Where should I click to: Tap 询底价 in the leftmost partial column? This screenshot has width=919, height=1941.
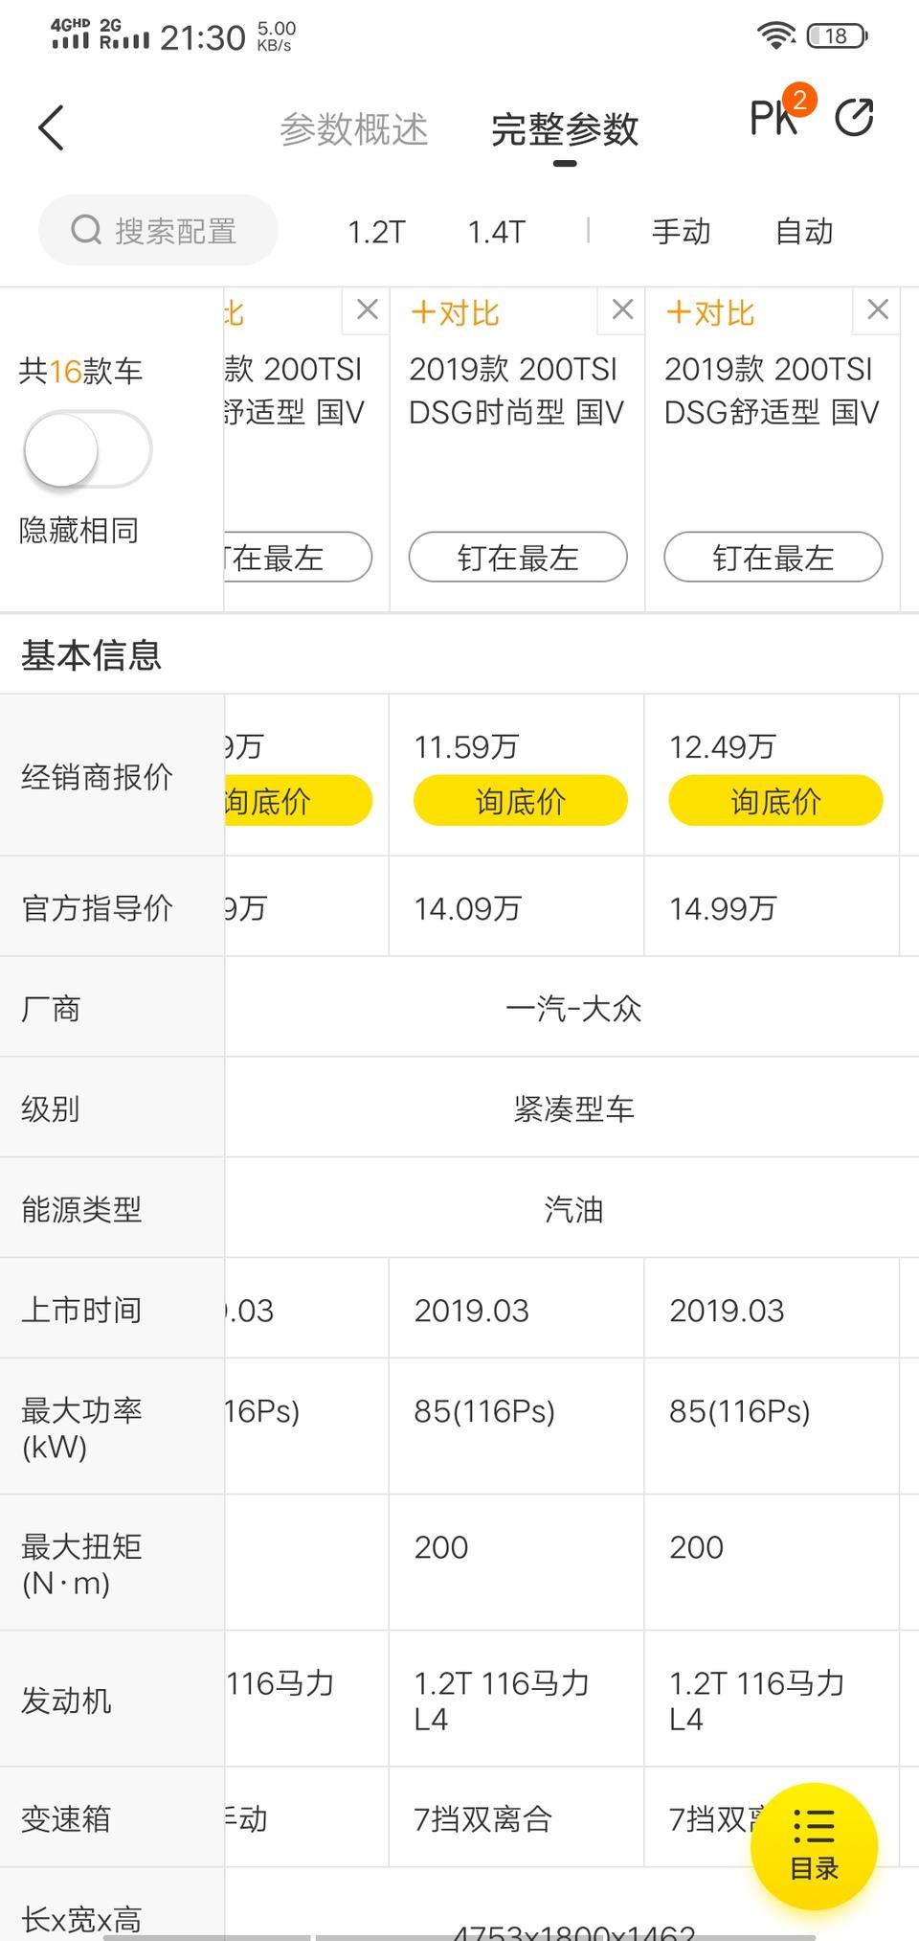coord(298,800)
